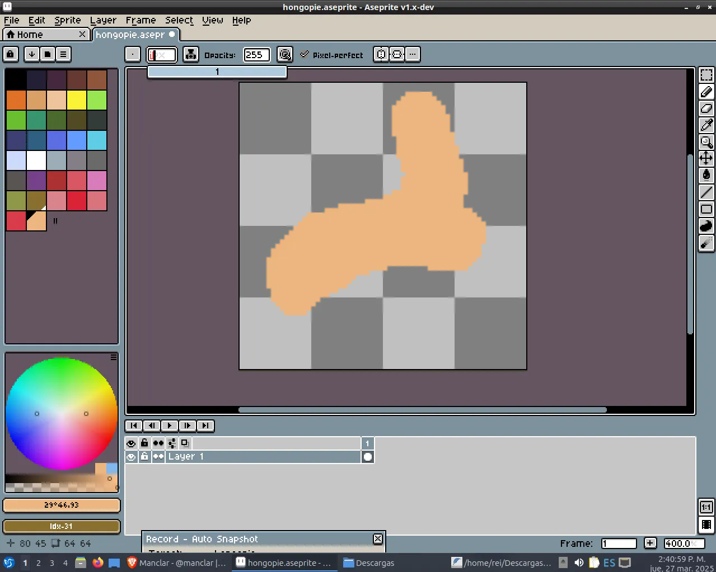Open the brush type selector button
Image resolution: width=716 pixels, height=572 pixels.
132,54
